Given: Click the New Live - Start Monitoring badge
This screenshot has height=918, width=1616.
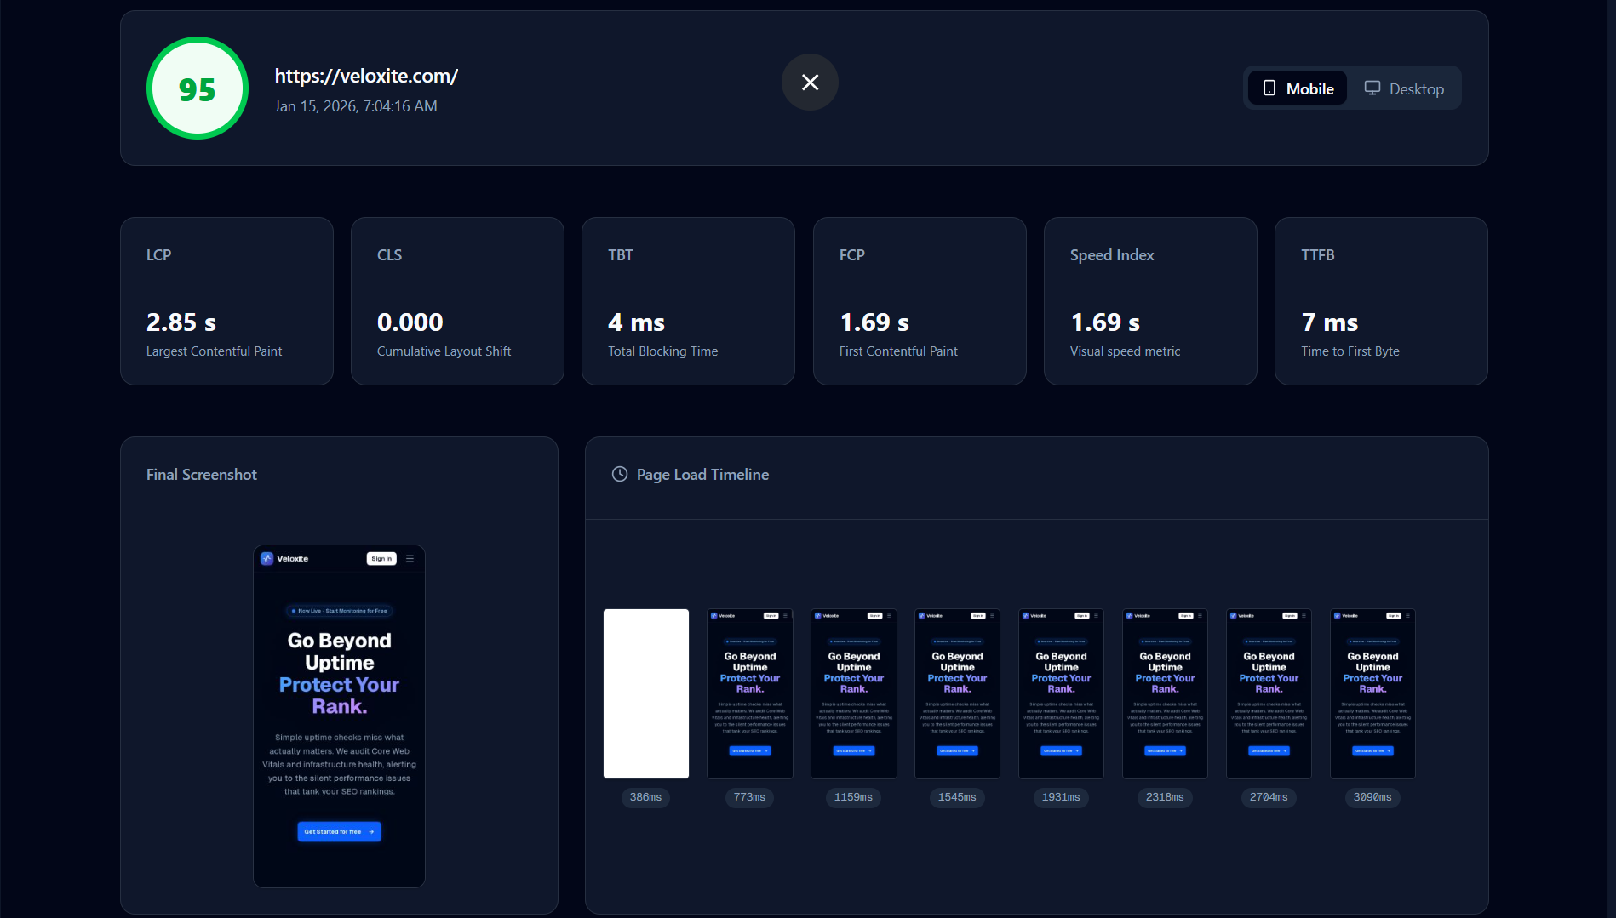Looking at the screenshot, I should [x=338, y=611].
